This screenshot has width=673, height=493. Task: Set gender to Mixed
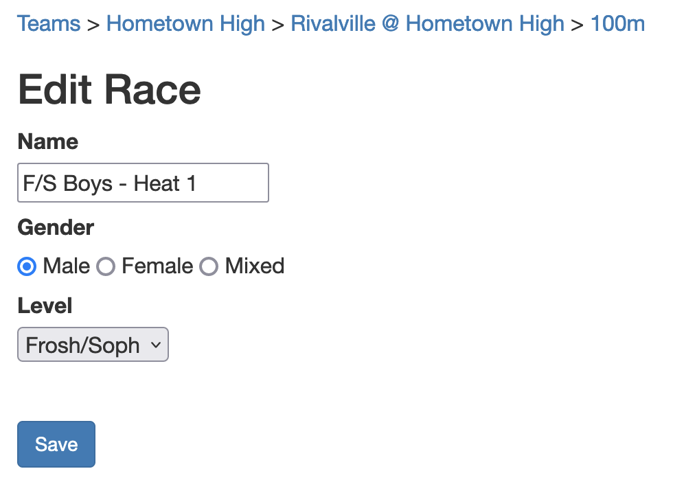pos(209,266)
